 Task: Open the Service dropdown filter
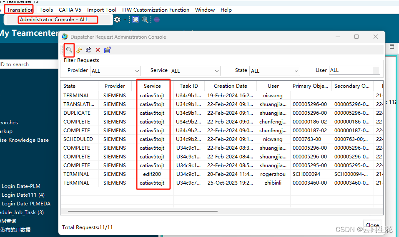195,71
